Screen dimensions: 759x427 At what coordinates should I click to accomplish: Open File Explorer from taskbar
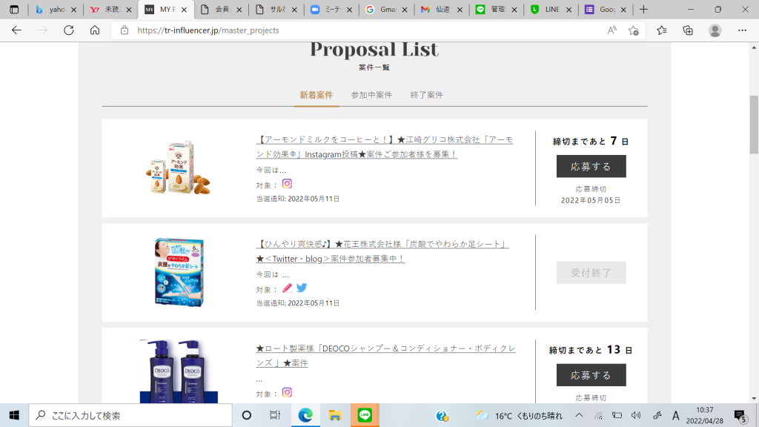[x=334, y=415]
